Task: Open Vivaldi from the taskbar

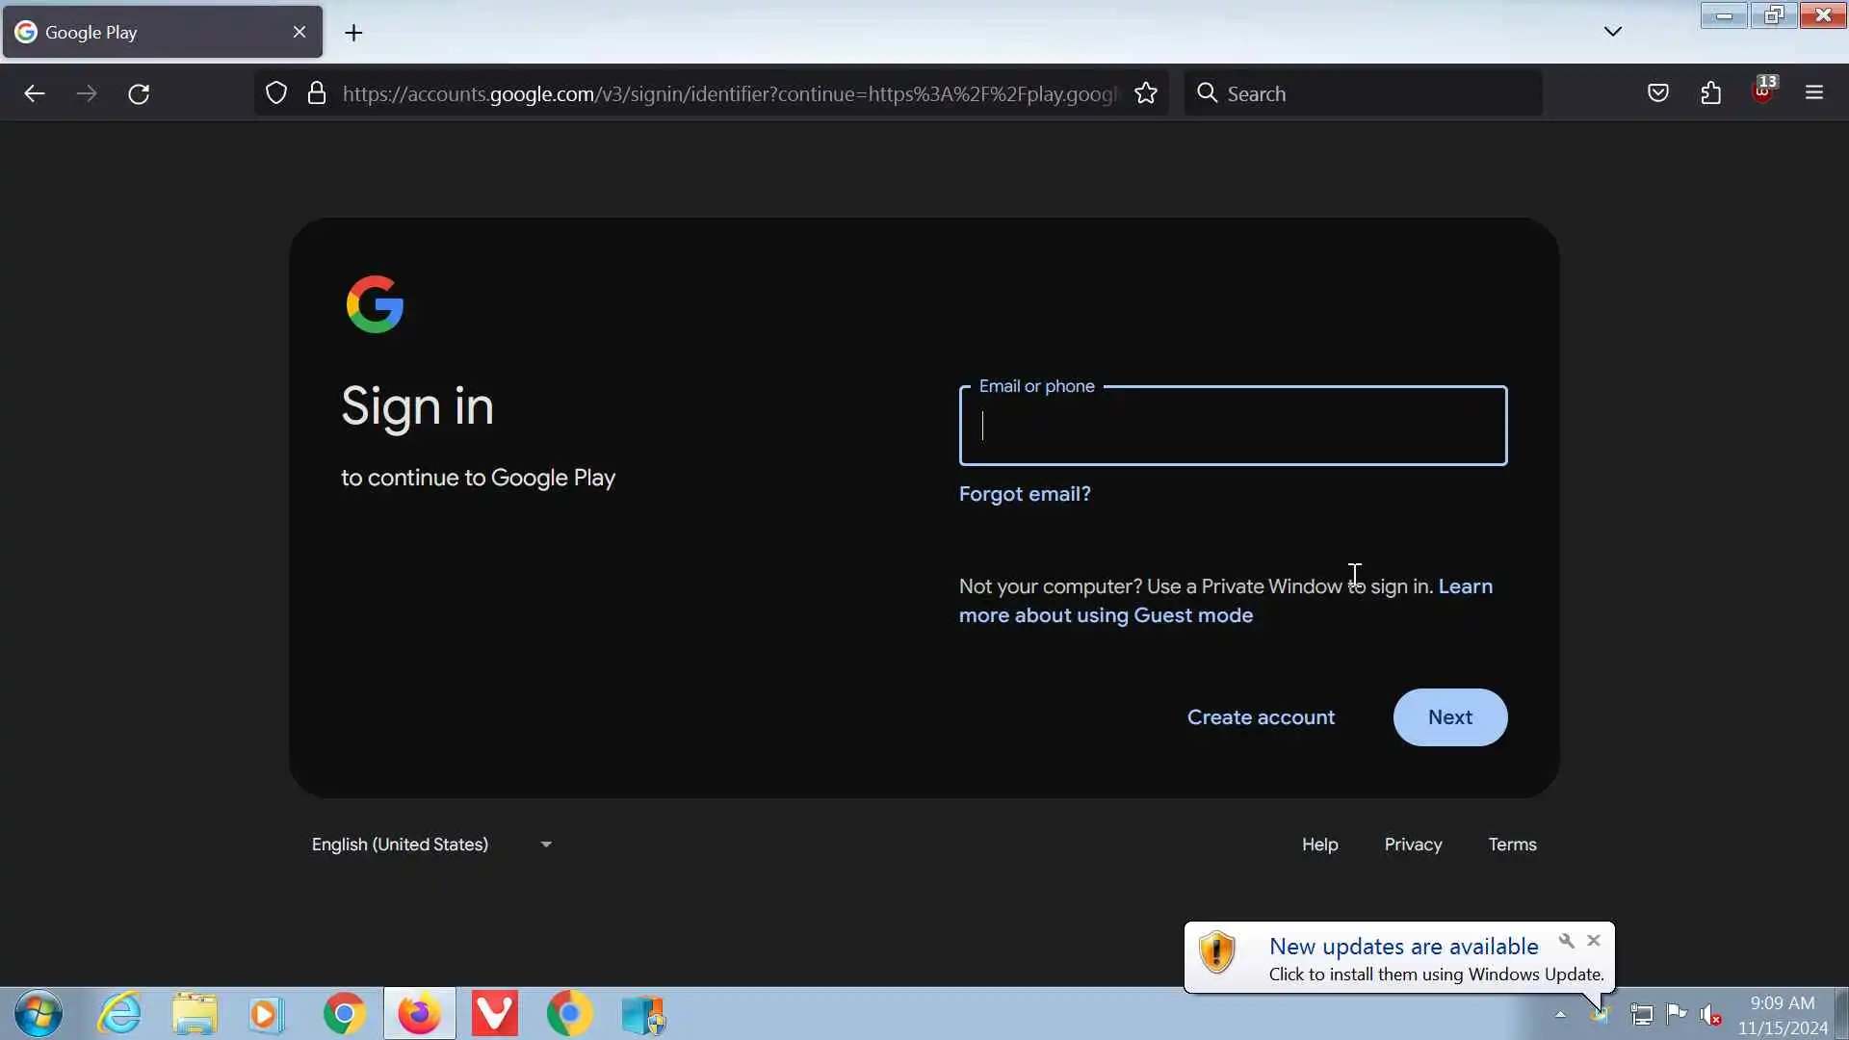Action: point(494,1014)
